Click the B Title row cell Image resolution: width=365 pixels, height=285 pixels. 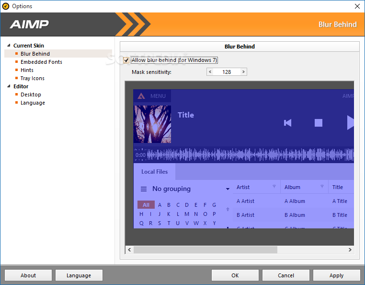tap(340, 215)
